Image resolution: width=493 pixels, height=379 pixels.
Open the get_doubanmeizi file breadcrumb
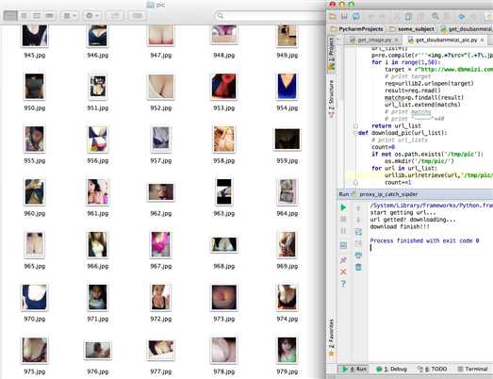467,29
